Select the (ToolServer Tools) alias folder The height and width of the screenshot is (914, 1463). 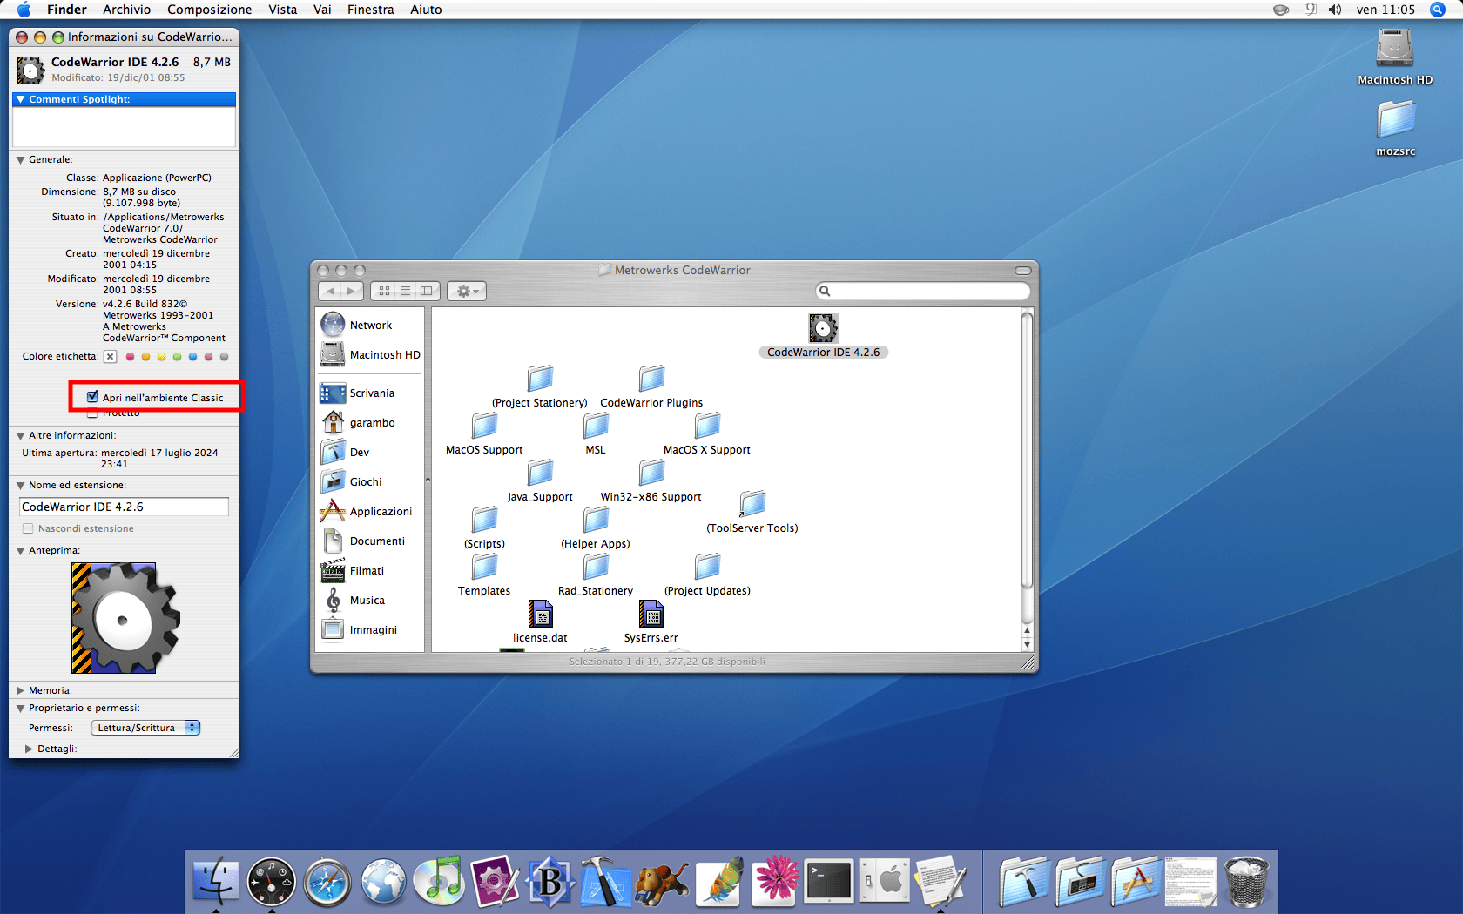click(752, 503)
